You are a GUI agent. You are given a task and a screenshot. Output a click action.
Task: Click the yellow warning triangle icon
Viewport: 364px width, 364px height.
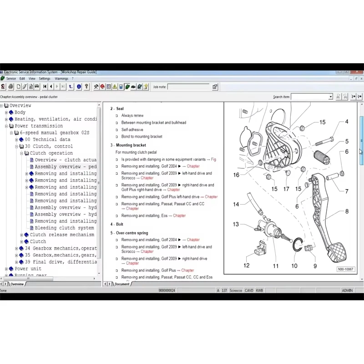pyautogui.click(x=115, y=86)
